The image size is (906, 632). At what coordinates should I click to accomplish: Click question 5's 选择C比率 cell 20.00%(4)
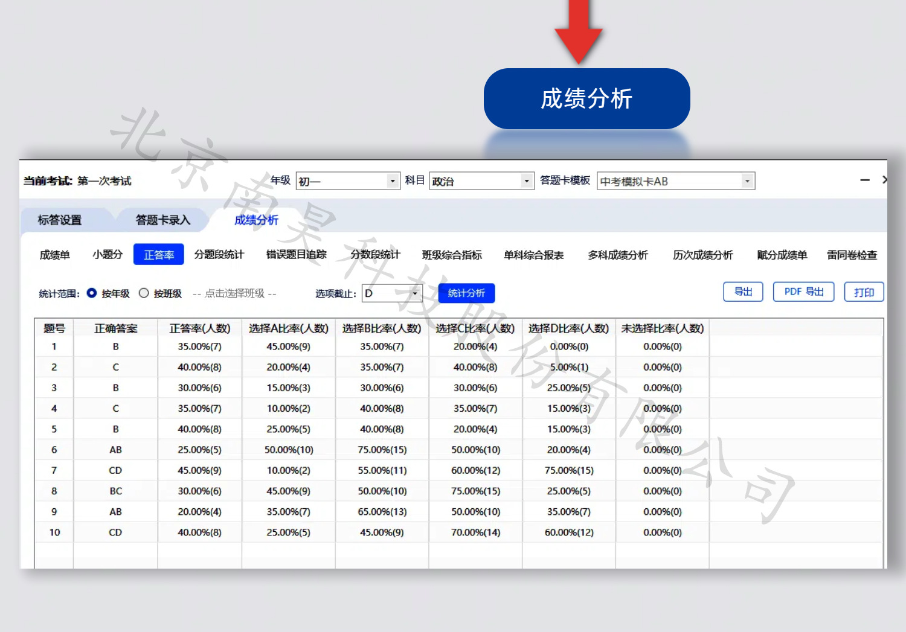click(475, 429)
